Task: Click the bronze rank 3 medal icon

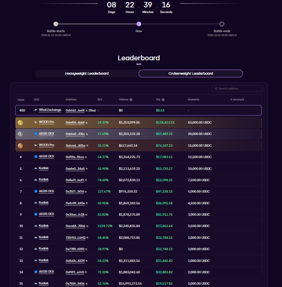Action: coord(20,146)
